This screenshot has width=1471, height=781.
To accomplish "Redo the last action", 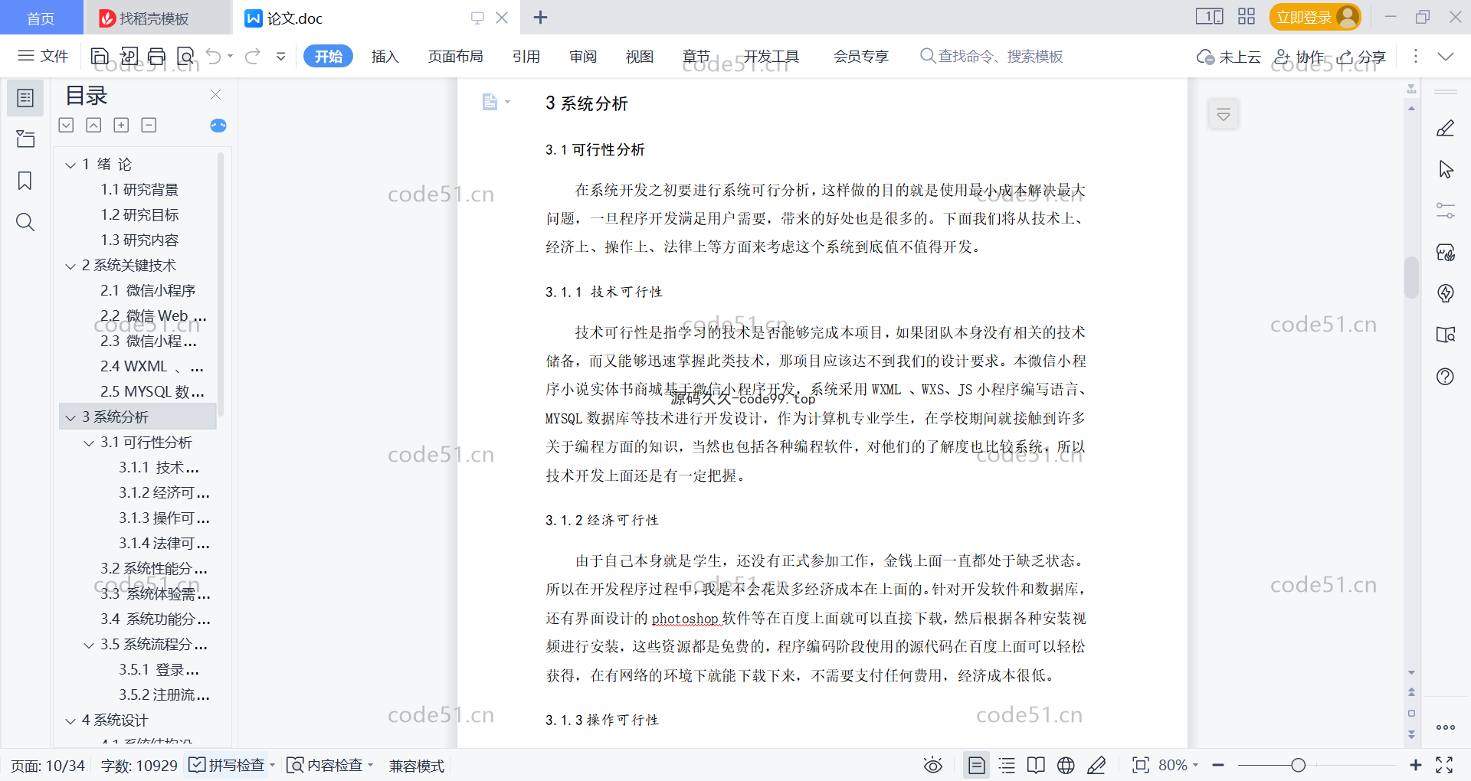I will [x=253, y=56].
